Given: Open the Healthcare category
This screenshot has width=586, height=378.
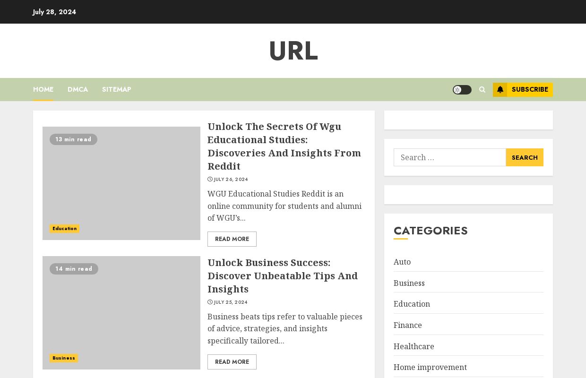Looking at the screenshot, I should tap(414, 346).
